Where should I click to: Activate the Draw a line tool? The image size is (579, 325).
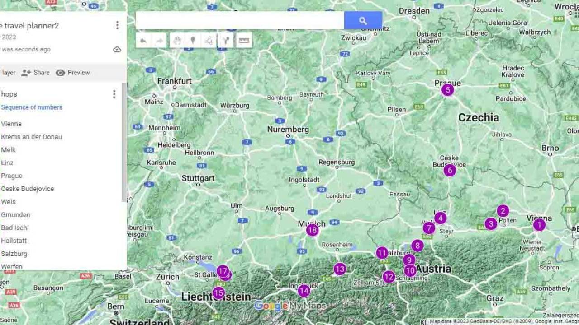209,41
